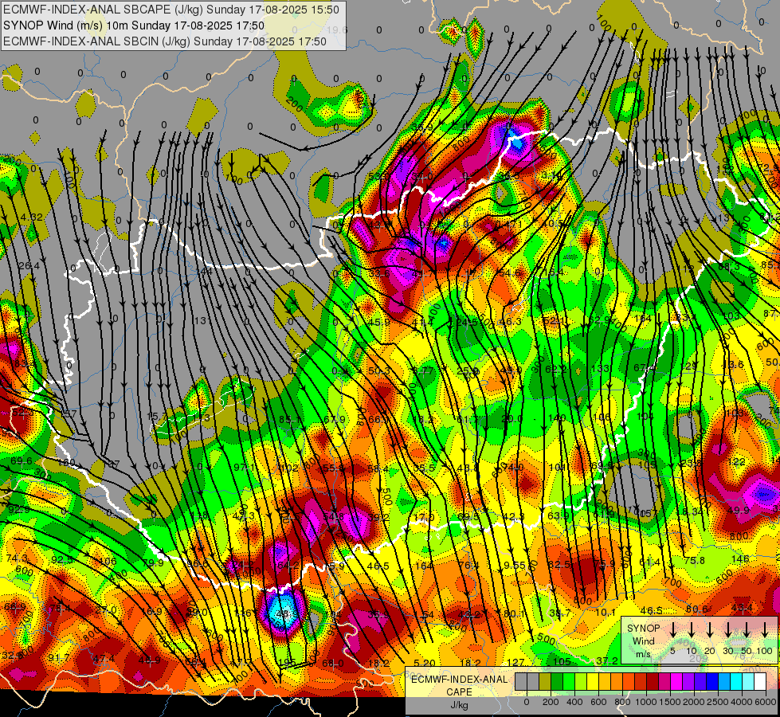Click the 30 m/s wind arrow in legend

[x=728, y=630]
